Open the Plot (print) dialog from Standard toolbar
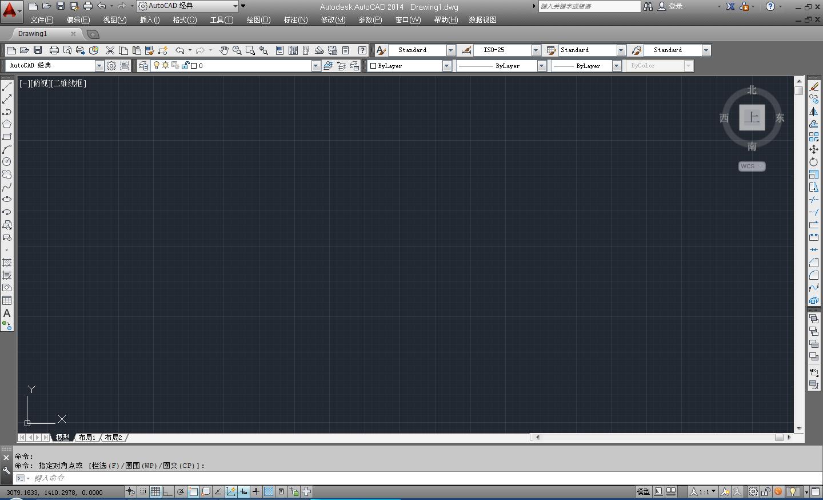Image resolution: width=823 pixels, height=500 pixels. pos(54,50)
